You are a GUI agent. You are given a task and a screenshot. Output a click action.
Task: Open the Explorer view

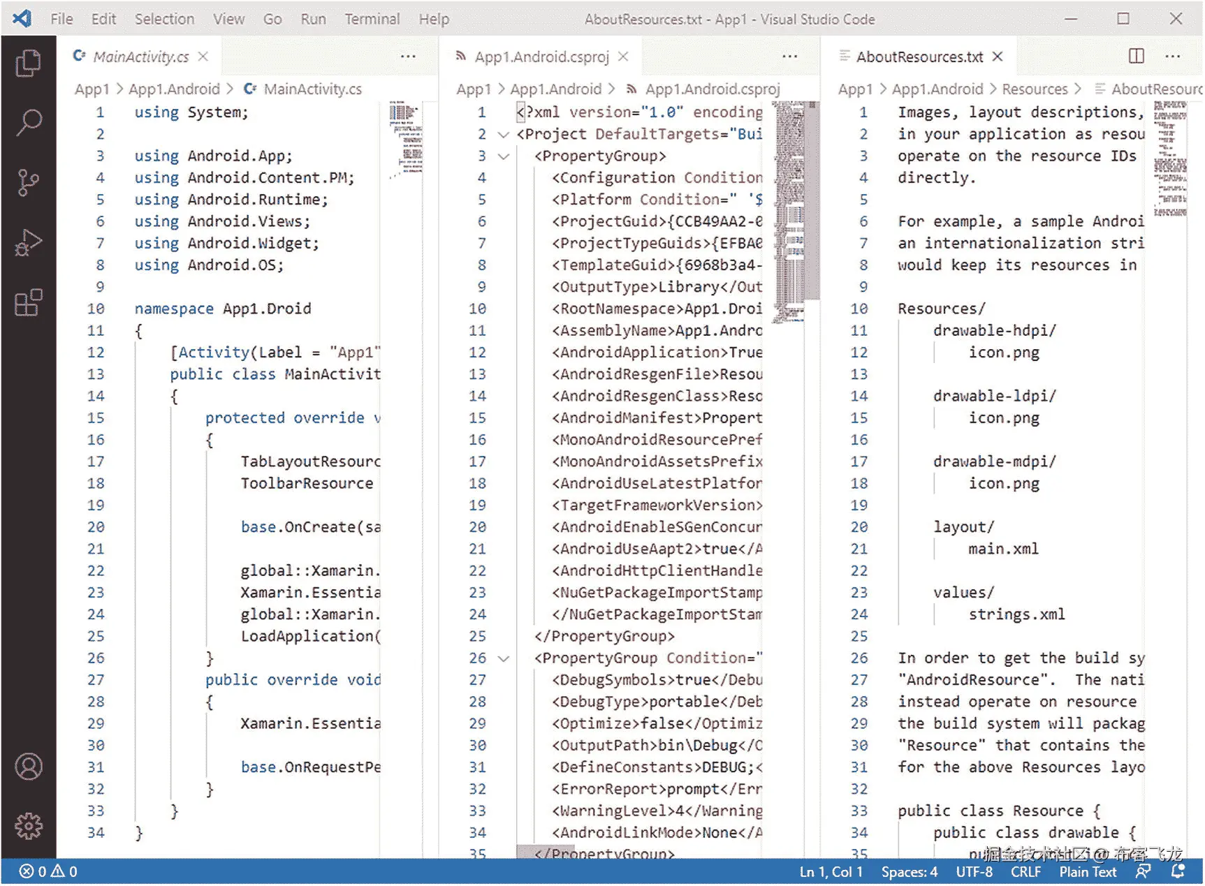(28, 61)
